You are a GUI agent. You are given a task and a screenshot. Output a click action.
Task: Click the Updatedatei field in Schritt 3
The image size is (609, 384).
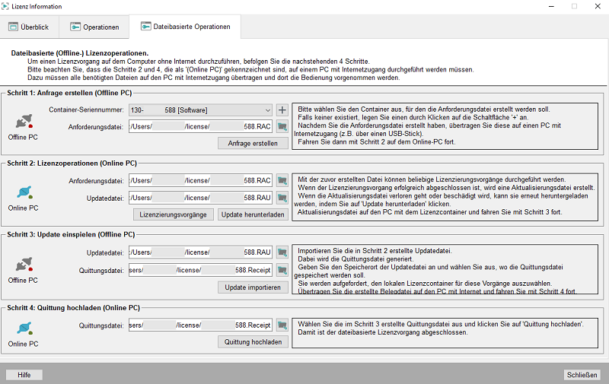[x=200, y=252]
